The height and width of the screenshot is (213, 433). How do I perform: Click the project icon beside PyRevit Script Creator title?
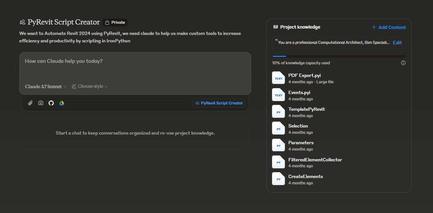click(22, 22)
